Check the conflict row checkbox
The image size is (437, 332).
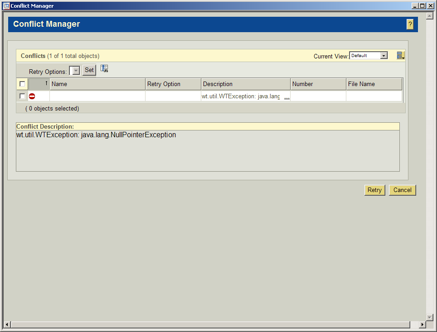22,96
